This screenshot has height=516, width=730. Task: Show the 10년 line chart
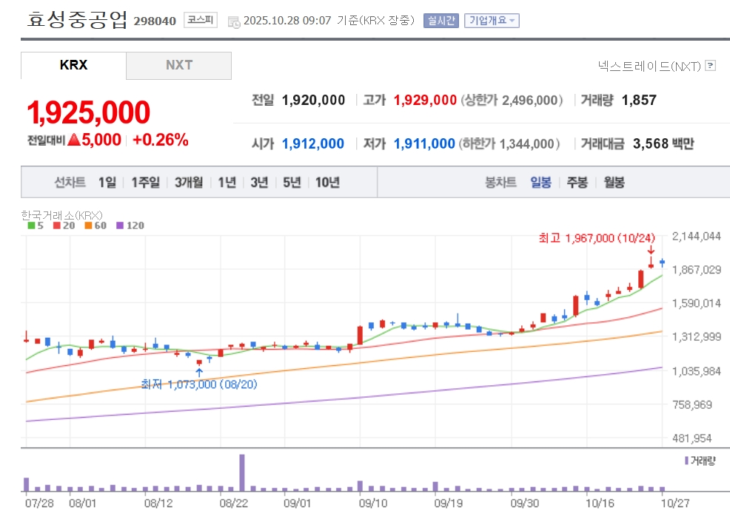(327, 182)
